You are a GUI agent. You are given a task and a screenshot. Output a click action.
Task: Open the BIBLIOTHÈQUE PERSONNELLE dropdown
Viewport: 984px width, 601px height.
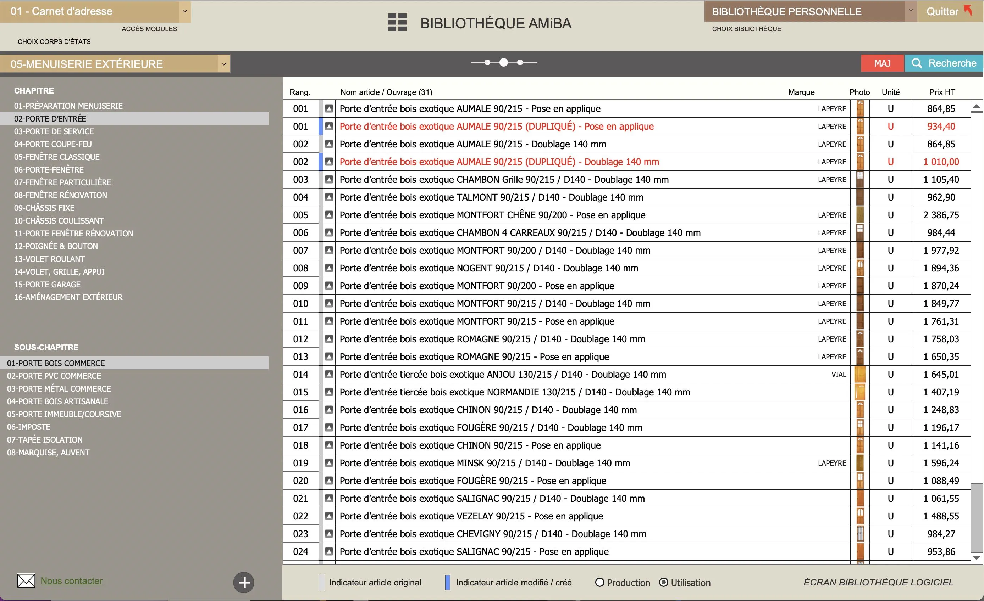pos(911,11)
